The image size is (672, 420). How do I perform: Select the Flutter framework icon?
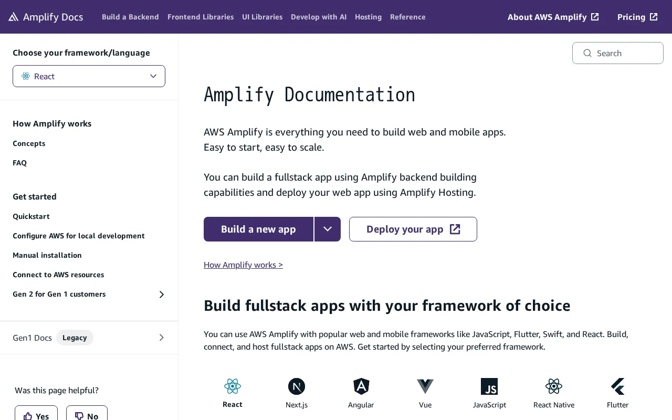coord(618,386)
